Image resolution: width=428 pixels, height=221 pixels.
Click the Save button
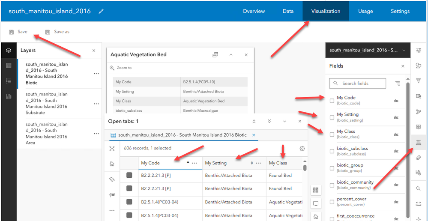[x=18, y=32]
